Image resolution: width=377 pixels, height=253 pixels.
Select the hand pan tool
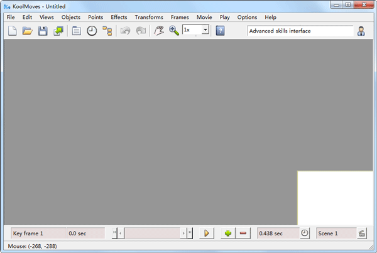[159, 31]
